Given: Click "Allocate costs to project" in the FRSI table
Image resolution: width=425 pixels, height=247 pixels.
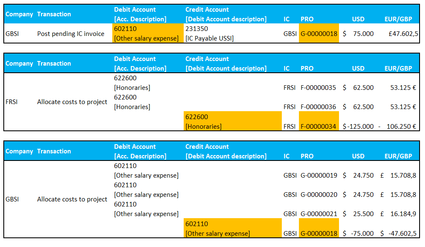Looking at the screenshot, I should coord(72,102).
